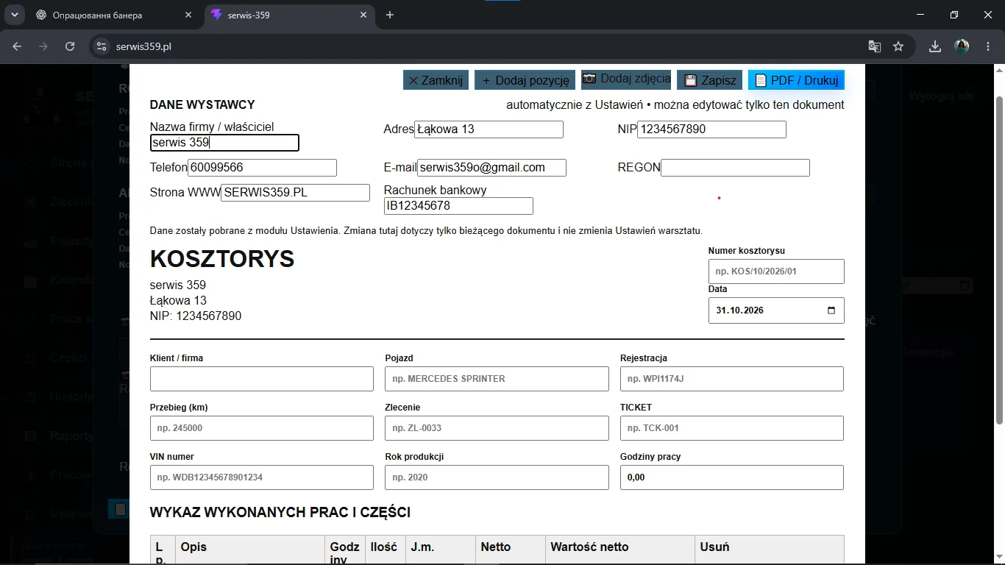The width and height of the screenshot is (1005, 565).
Task: Click the Rok produkcji field
Action: [x=497, y=477]
